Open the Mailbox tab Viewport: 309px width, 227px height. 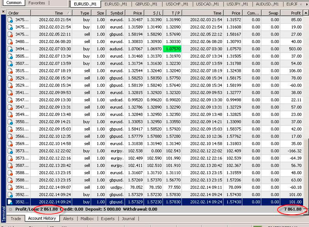click(87, 219)
